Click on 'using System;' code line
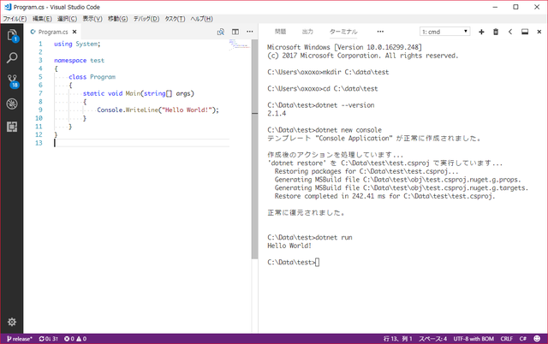The image size is (548, 344). (77, 44)
